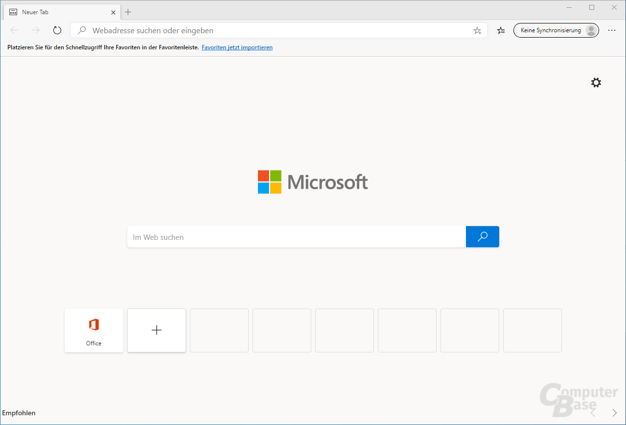
Task: Click the blue web search button
Action: coord(482,237)
